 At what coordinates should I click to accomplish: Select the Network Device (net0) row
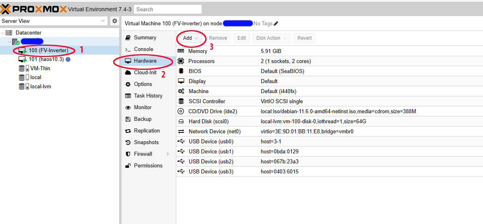click(330, 132)
